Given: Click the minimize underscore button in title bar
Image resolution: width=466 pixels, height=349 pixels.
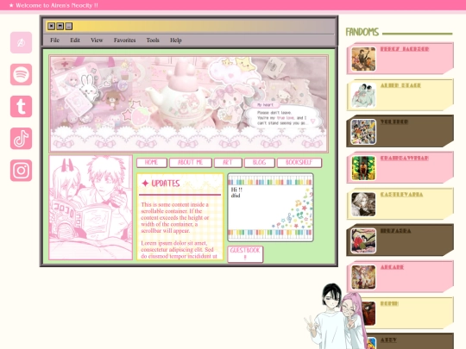Looking at the screenshot, I should tap(69, 26).
